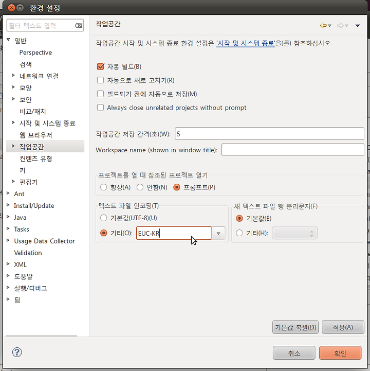
Task: Expand the 작업공간 tree node
Action: point(13,146)
